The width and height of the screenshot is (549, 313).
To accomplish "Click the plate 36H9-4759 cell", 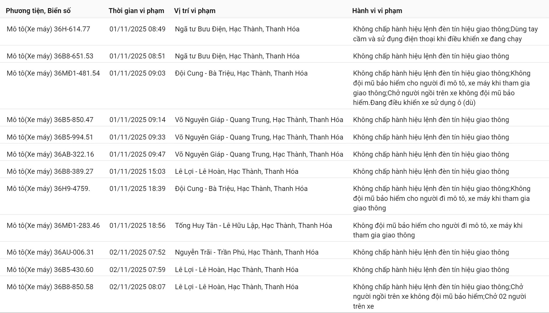I will tap(48, 189).
